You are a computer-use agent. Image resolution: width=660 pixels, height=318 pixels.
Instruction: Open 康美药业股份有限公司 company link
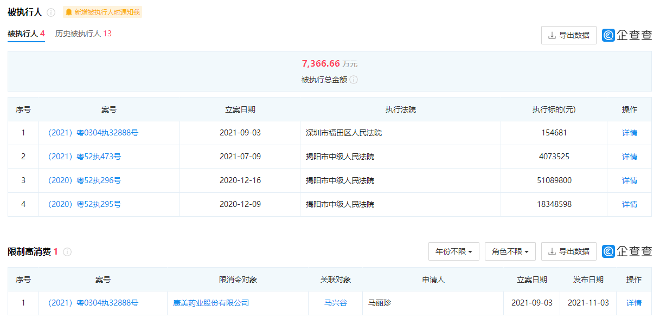211,303
